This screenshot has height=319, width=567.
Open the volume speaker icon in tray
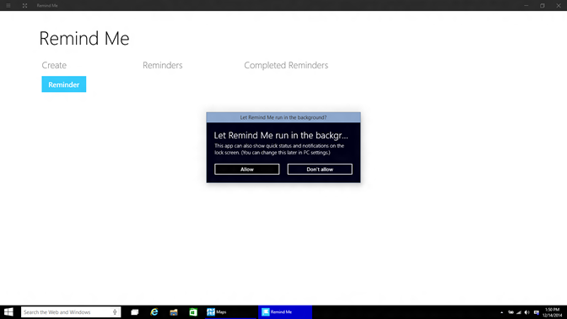pos(527,312)
